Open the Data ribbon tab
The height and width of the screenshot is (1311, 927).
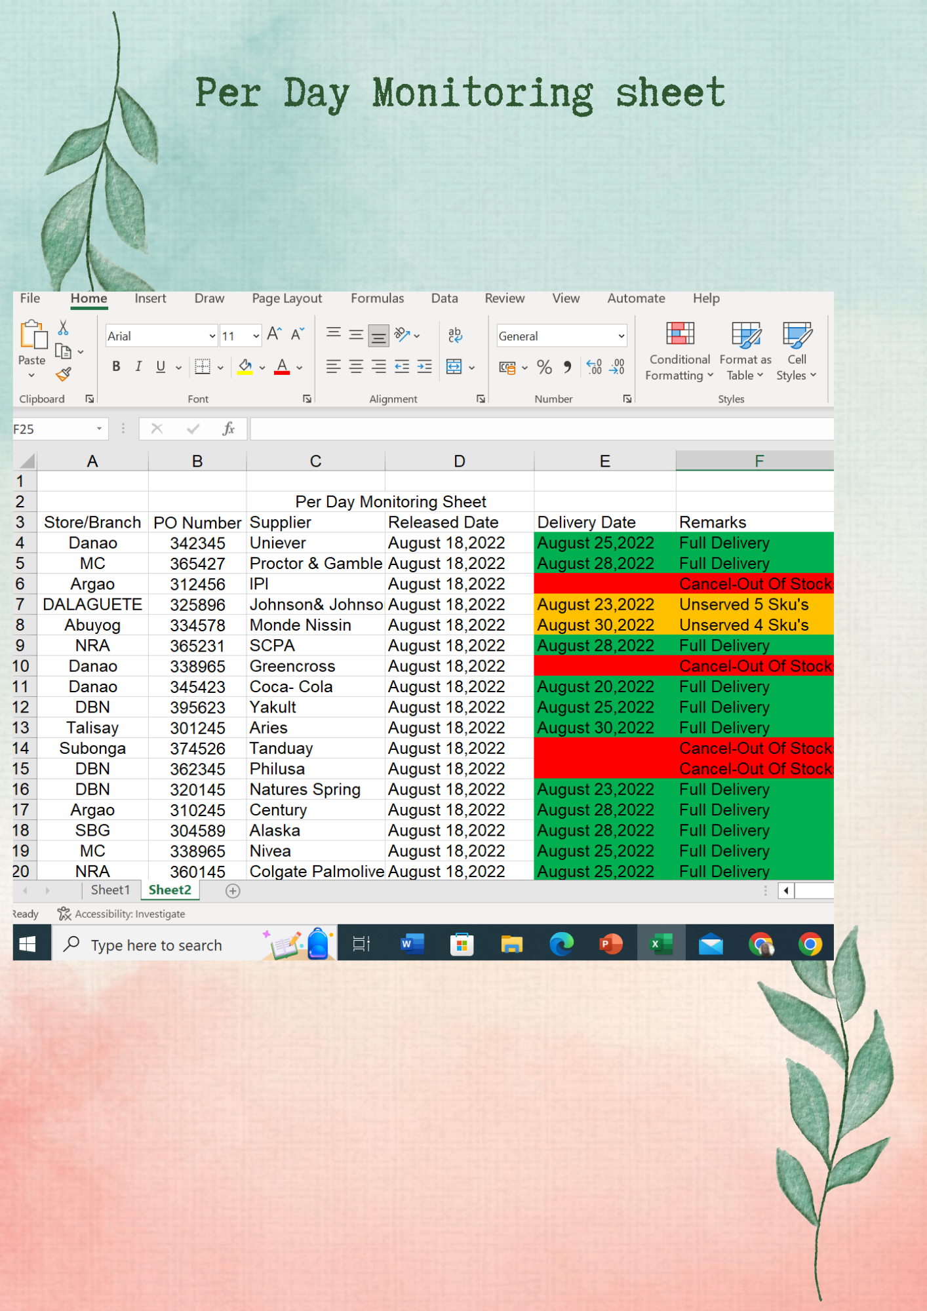click(444, 298)
